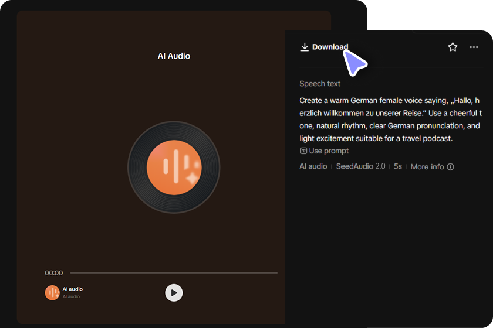
Task: Open the three-dot more options menu
Action: [x=474, y=47]
